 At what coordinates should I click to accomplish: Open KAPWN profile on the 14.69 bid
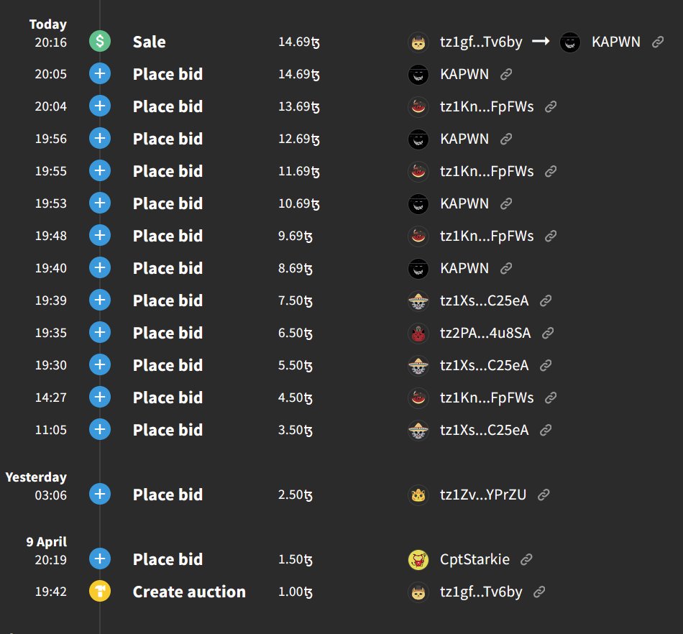[464, 74]
